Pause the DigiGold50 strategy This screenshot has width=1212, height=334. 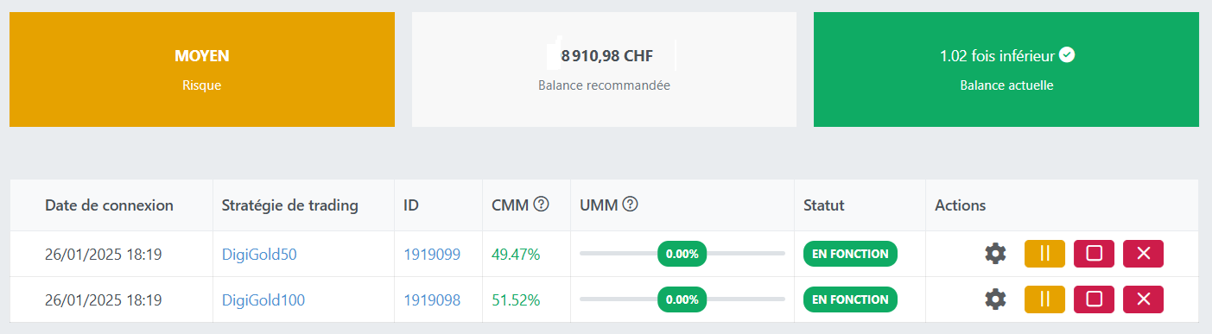pos(1044,254)
